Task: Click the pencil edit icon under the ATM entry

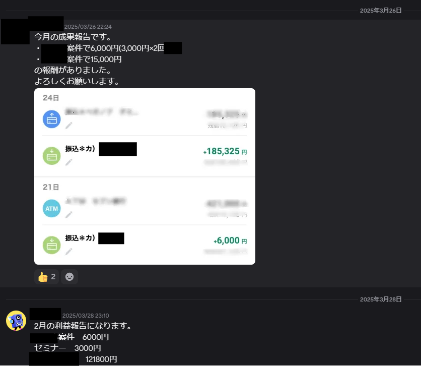Action: [x=68, y=214]
